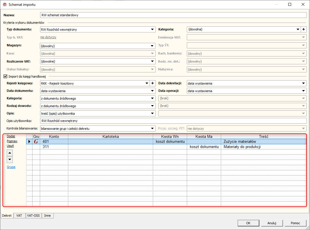310x230 pixels.
Task: Click the plus button next to Rejestr księgowy
Action: pos(153,83)
